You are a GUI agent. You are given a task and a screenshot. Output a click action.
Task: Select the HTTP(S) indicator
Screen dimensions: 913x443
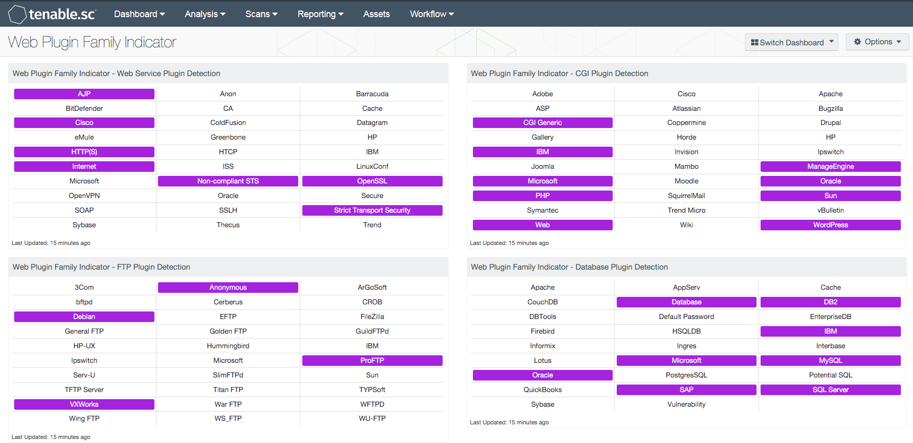click(84, 152)
